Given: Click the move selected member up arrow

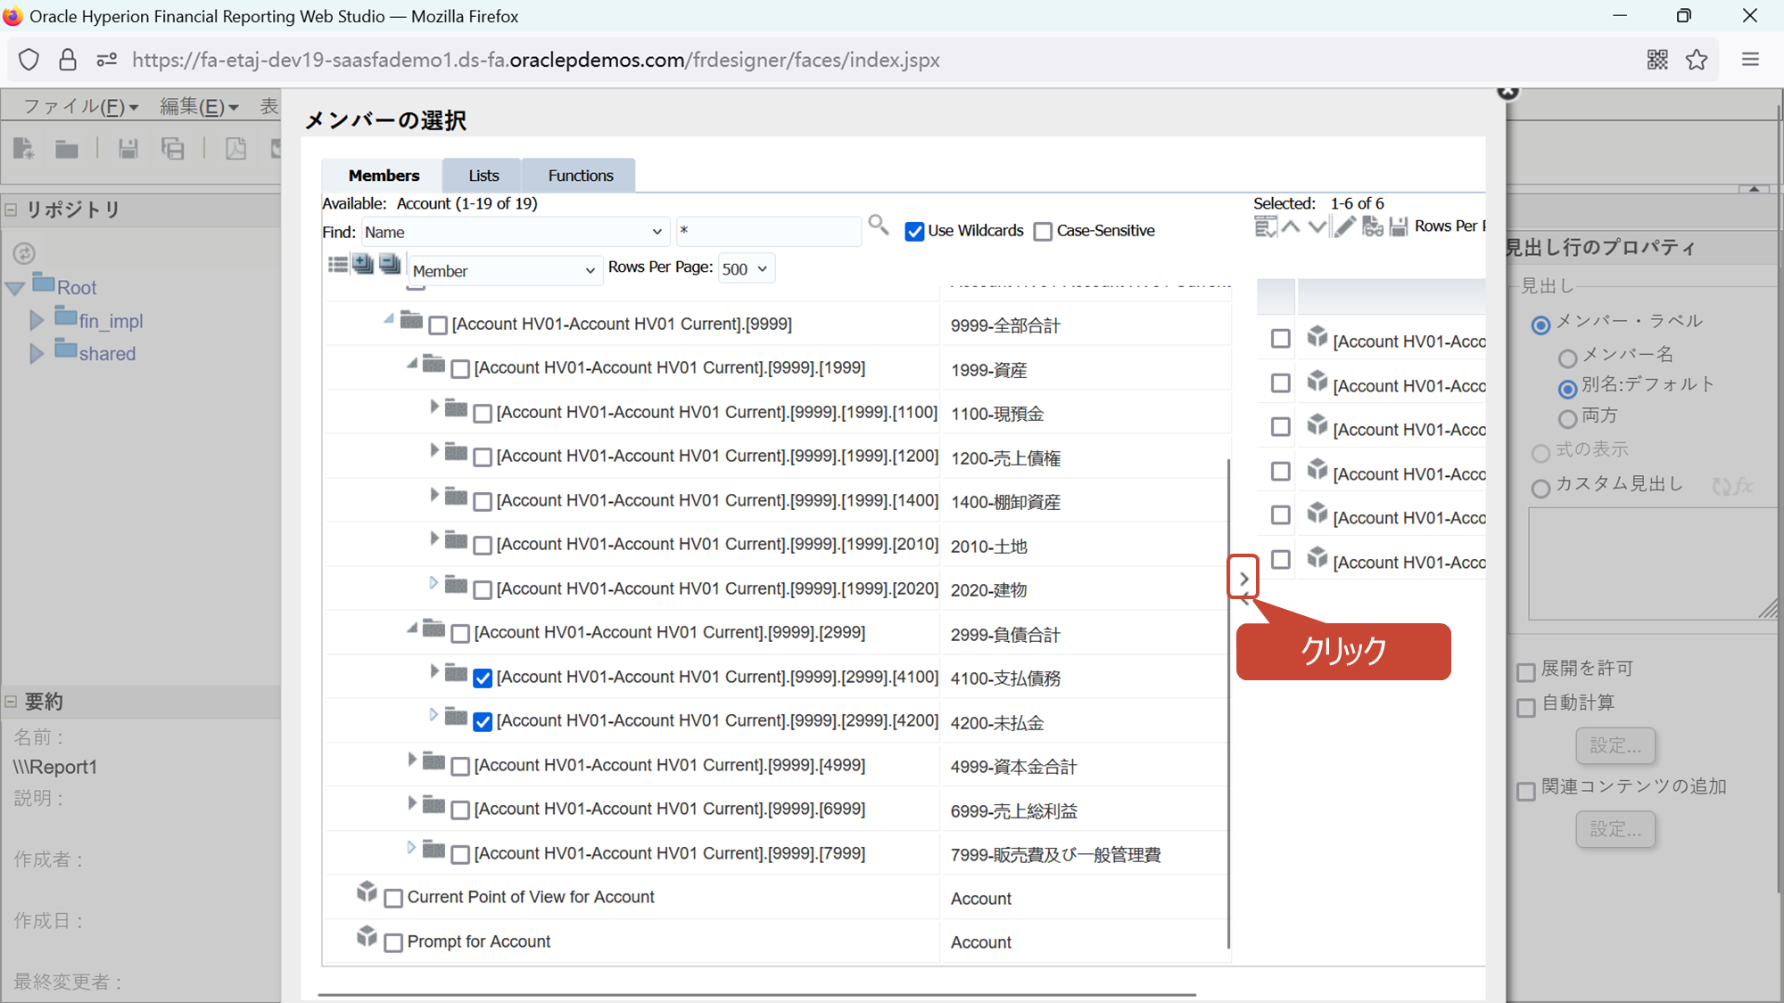Looking at the screenshot, I should (x=1291, y=227).
